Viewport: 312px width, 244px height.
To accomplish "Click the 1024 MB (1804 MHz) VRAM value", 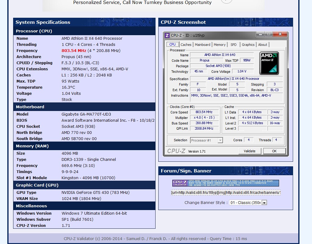I will [x=81, y=199].
